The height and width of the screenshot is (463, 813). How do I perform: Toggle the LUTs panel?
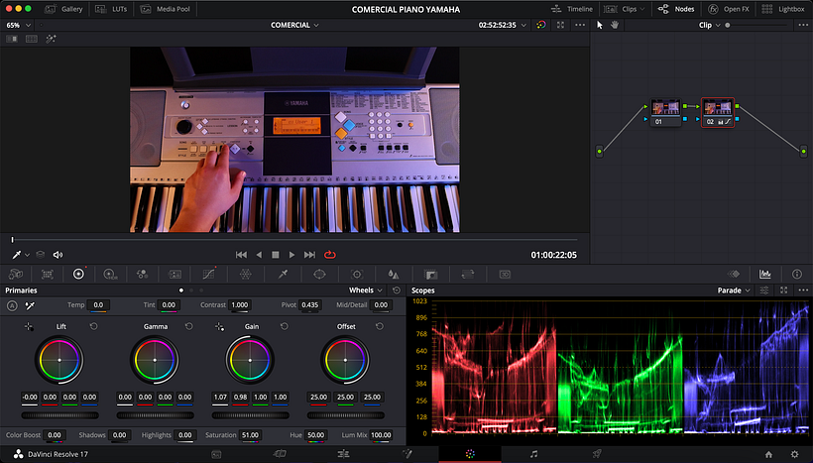point(111,9)
